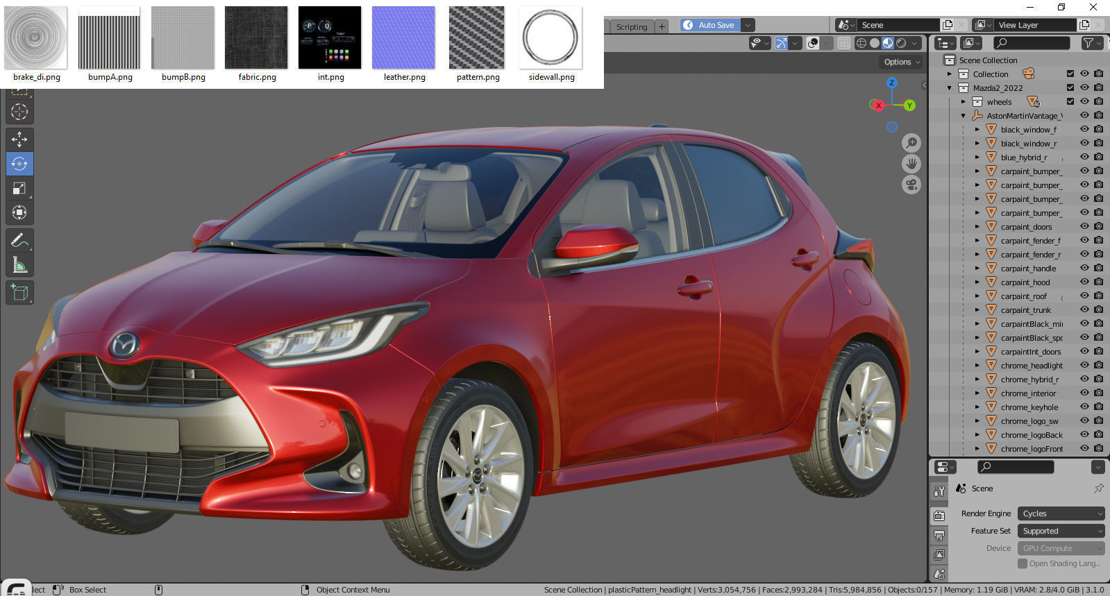Select the active Rotate tool

pos(19,164)
